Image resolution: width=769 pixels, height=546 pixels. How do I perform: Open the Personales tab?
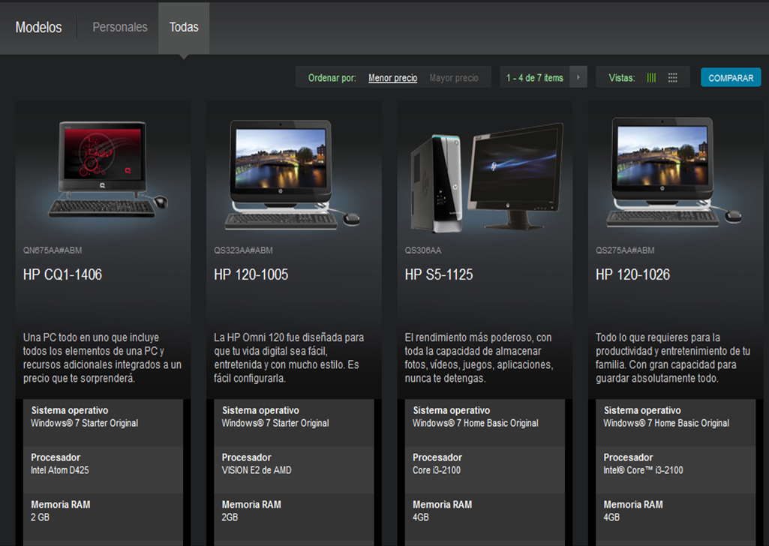[x=120, y=27]
